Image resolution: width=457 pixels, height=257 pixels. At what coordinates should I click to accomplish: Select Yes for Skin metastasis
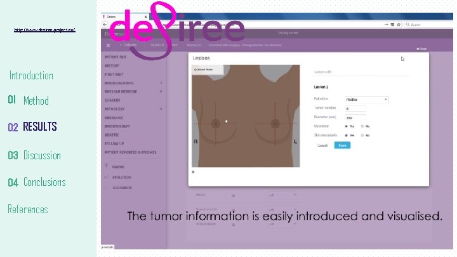[x=347, y=136]
